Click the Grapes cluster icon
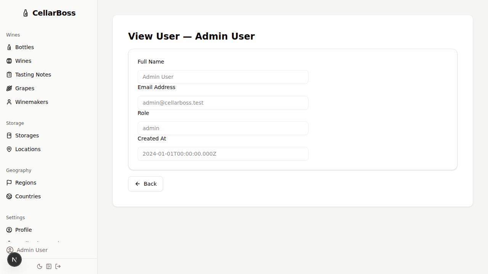The image size is (488, 274). click(9, 88)
